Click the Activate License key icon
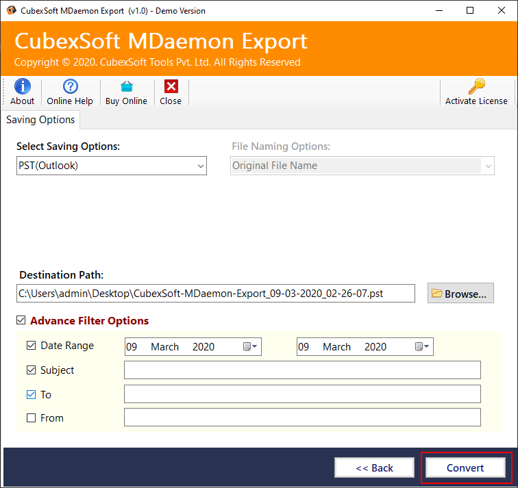This screenshot has width=518, height=488. click(476, 87)
